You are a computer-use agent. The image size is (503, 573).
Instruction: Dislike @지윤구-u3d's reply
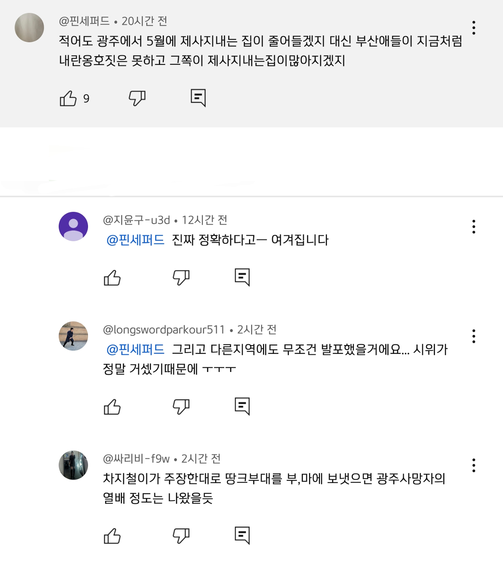click(x=181, y=277)
